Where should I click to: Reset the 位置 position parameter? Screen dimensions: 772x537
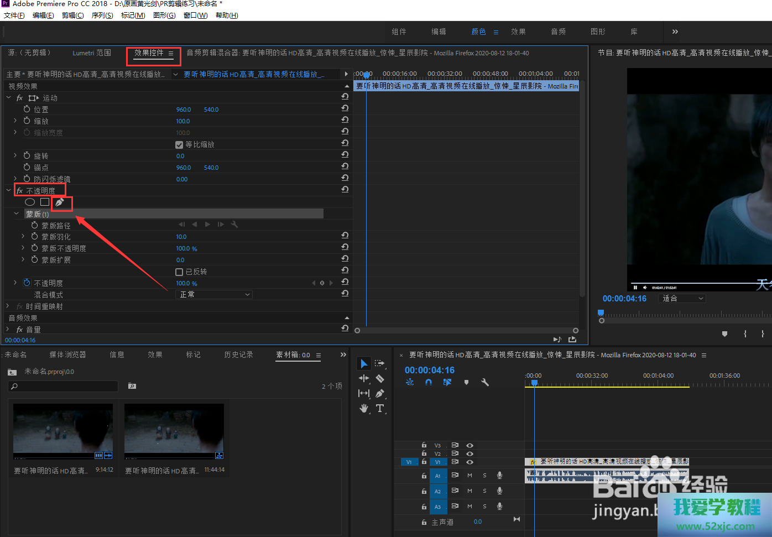pos(345,109)
